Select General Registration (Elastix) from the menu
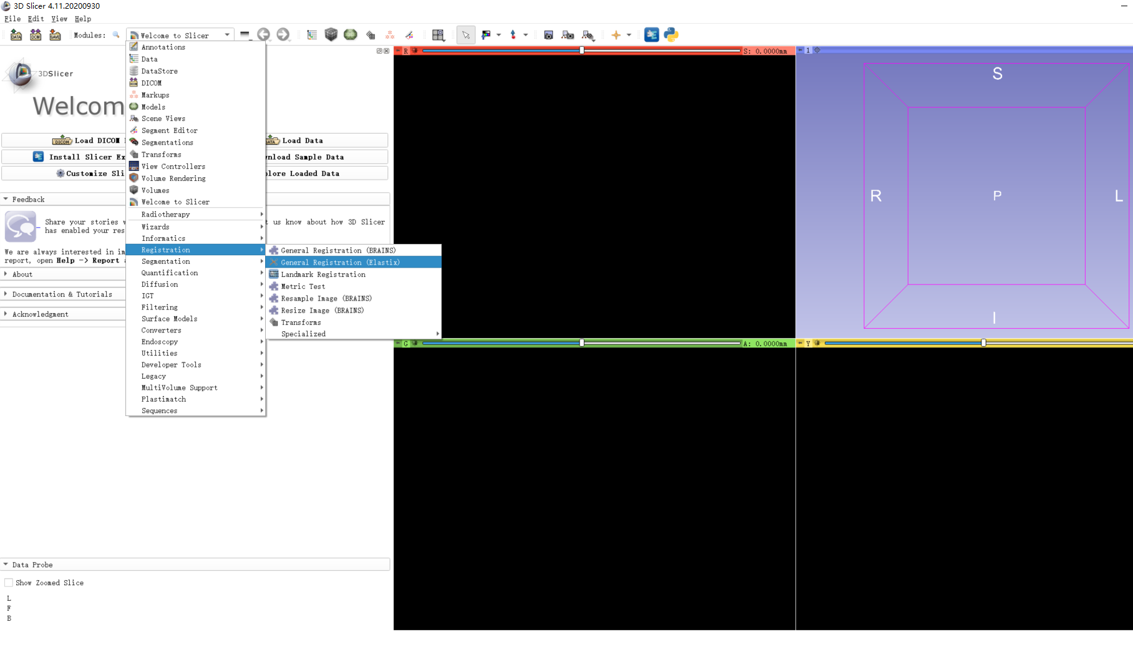Image resolution: width=1133 pixels, height=645 pixels. 340,262
